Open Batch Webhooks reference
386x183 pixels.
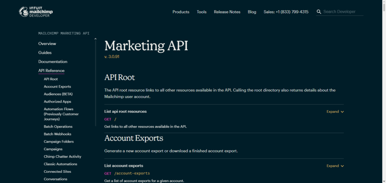click(x=58, y=134)
